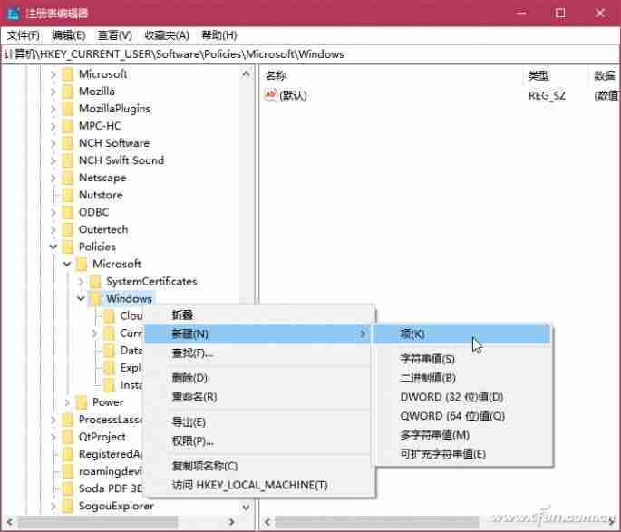
Task: Select the Nutstore key
Action: [x=101, y=195]
